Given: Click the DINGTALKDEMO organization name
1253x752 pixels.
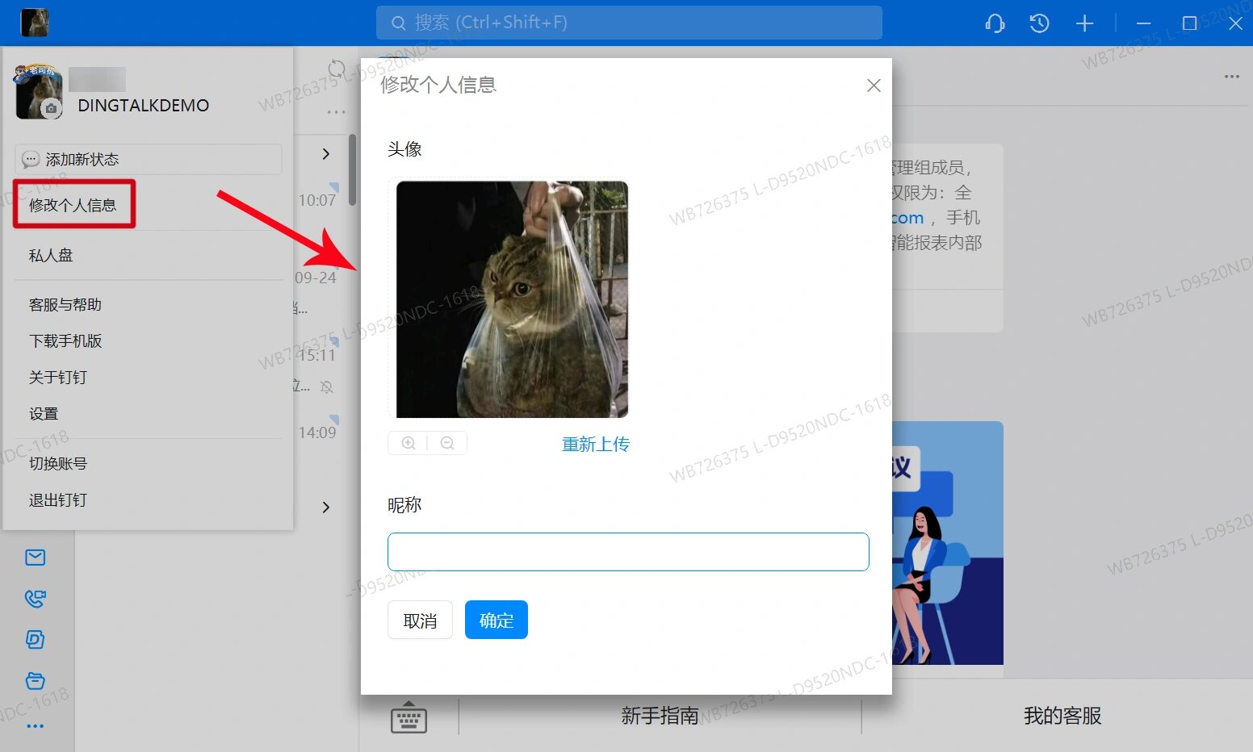Looking at the screenshot, I should click(143, 106).
